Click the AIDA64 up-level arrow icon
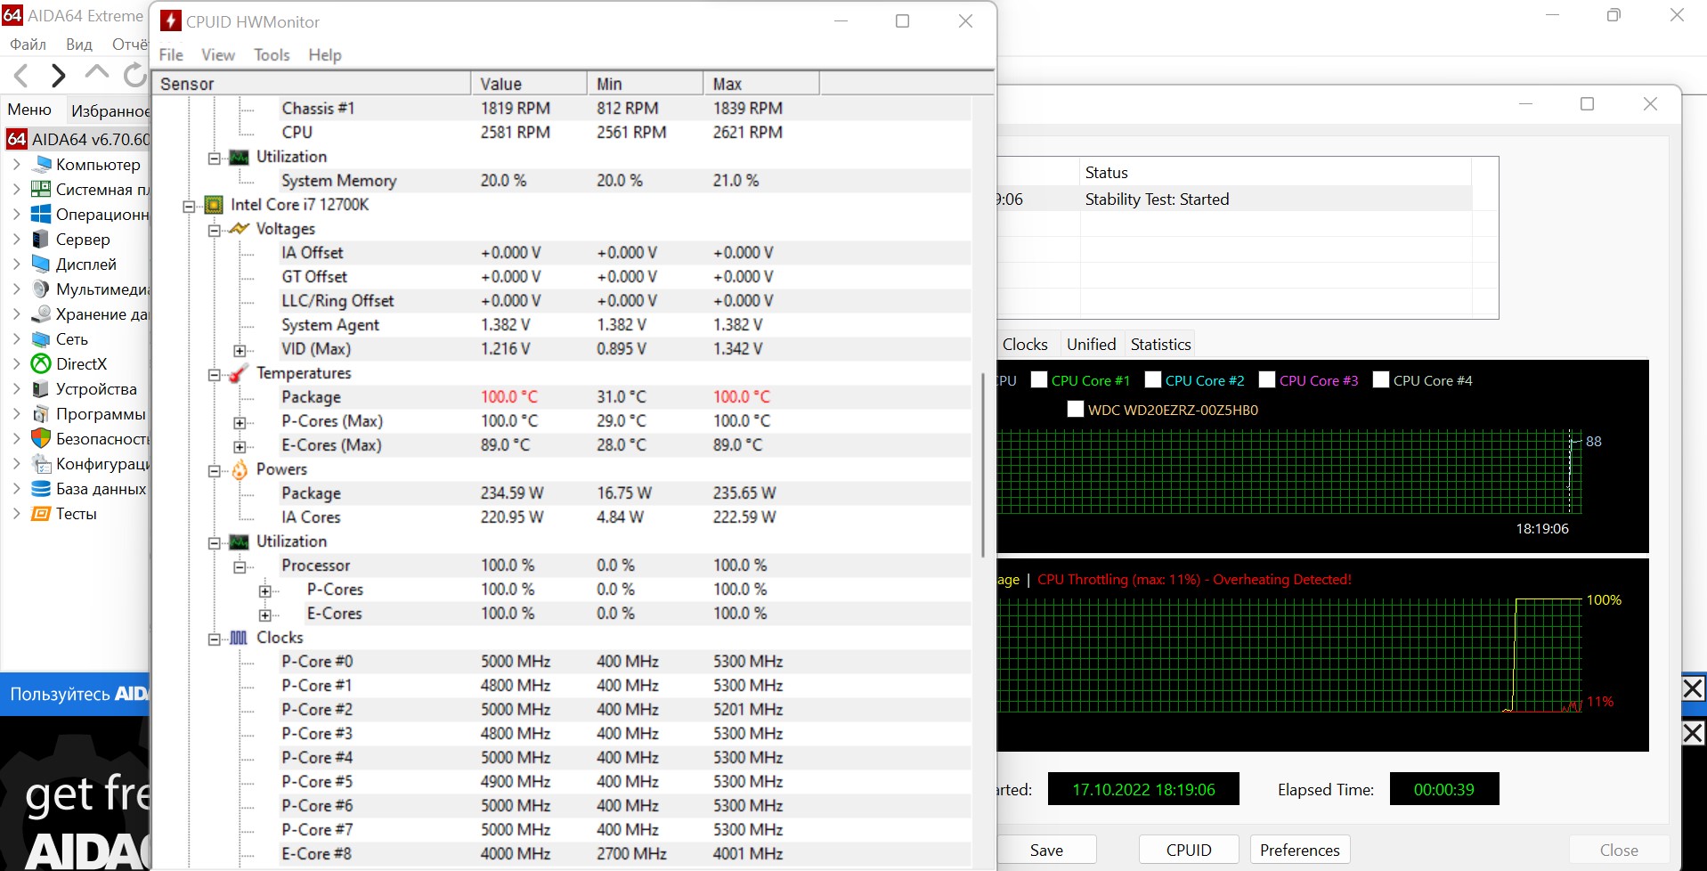The height and width of the screenshot is (871, 1707). [96, 73]
